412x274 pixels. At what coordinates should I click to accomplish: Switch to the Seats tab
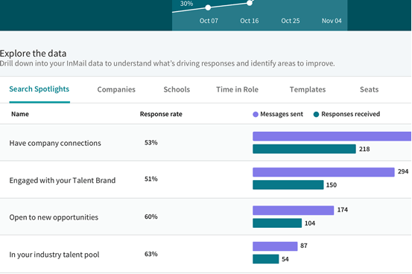[369, 89]
